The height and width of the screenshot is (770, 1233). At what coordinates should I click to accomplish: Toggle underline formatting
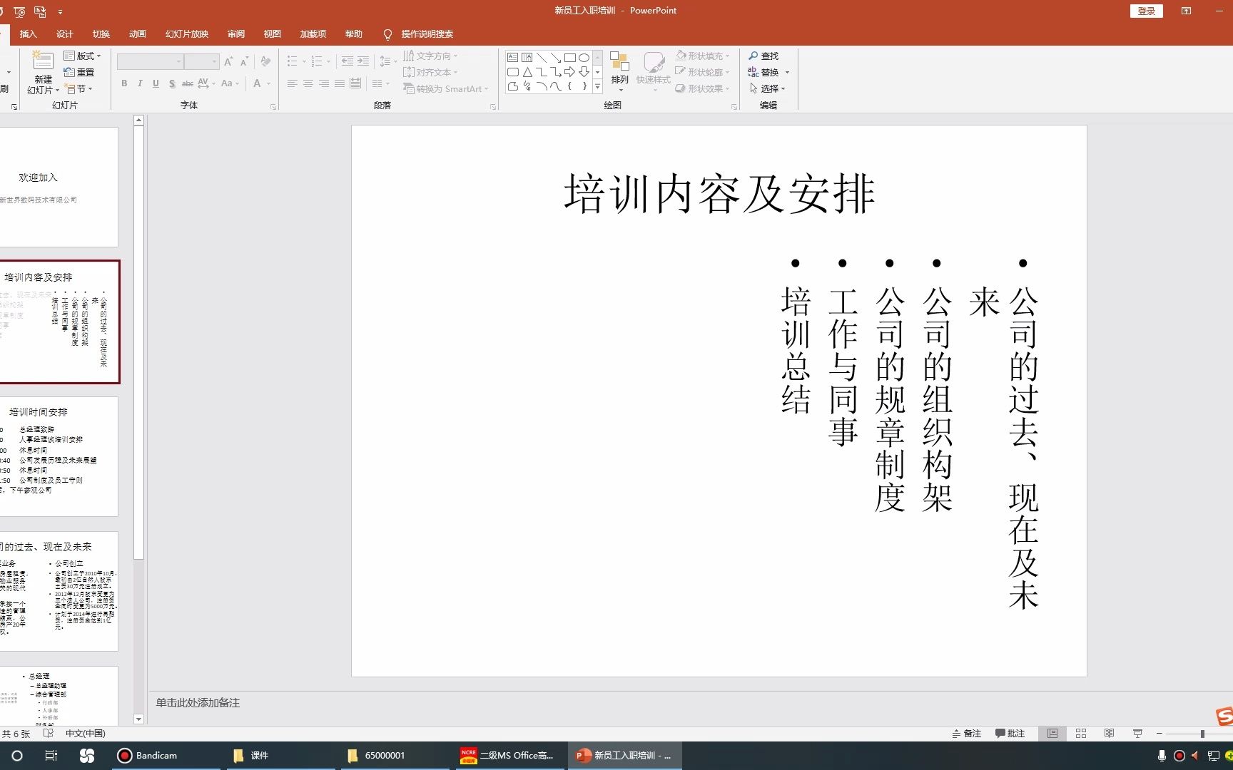pyautogui.click(x=156, y=83)
